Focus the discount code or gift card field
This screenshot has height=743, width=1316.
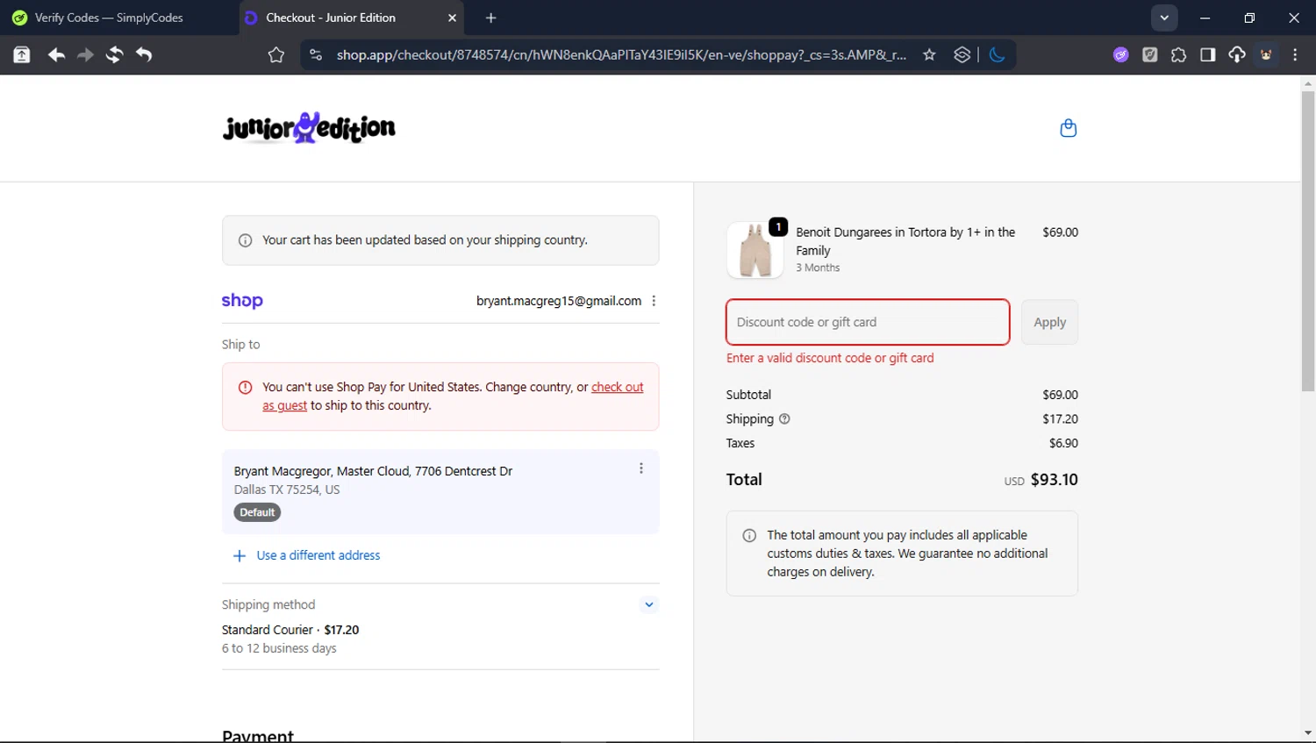(x=868, y=322)
